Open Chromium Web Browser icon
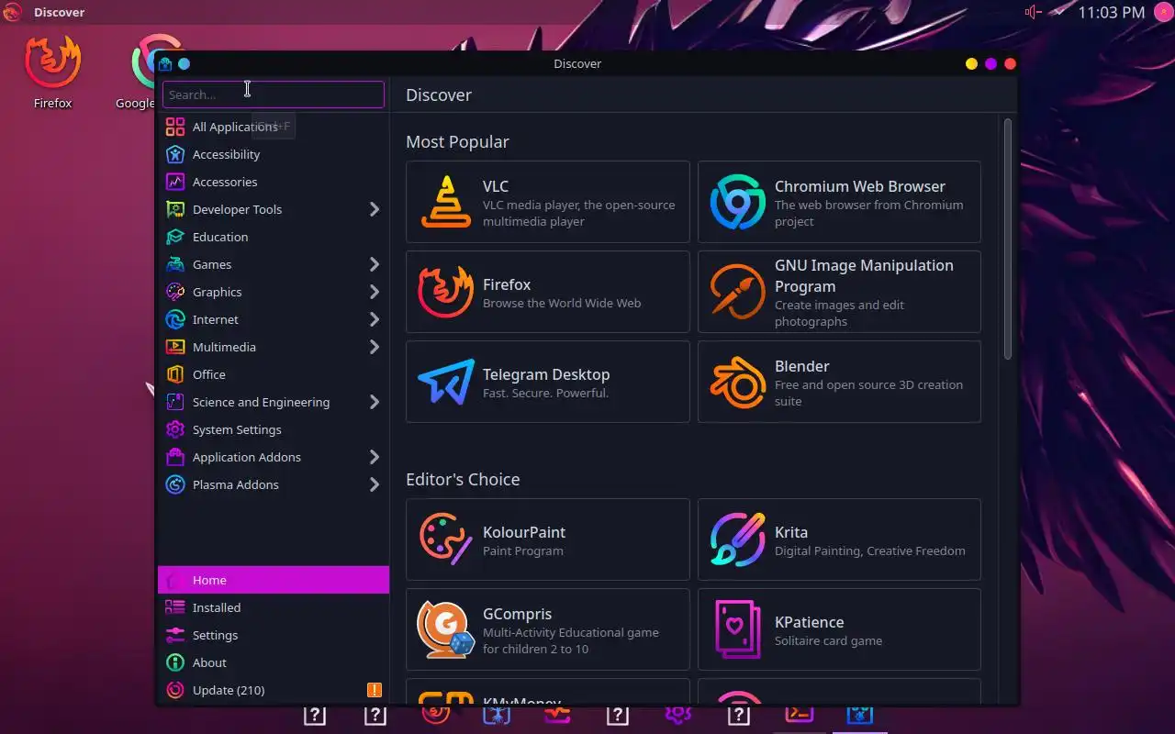The image size is (1175, 734). coord(737,202)
